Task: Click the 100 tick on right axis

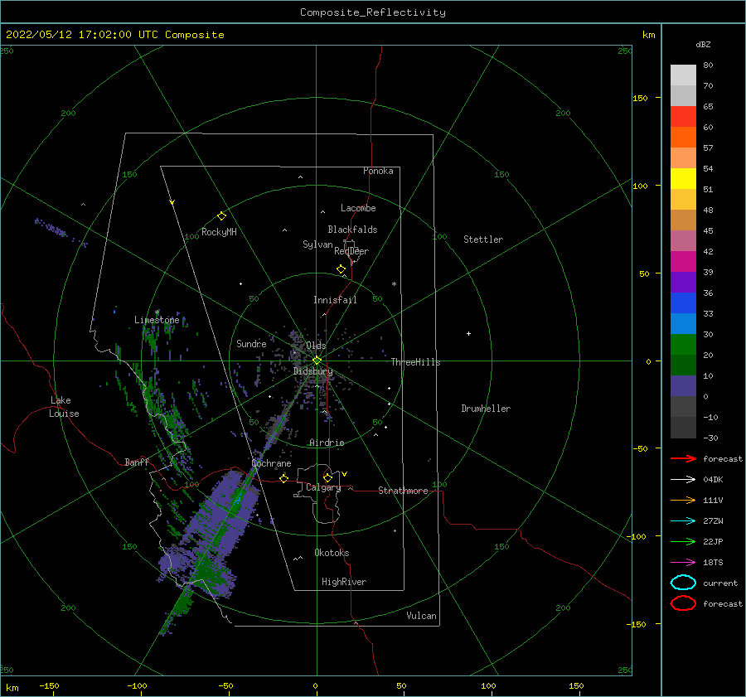Action: pos(640,186)
